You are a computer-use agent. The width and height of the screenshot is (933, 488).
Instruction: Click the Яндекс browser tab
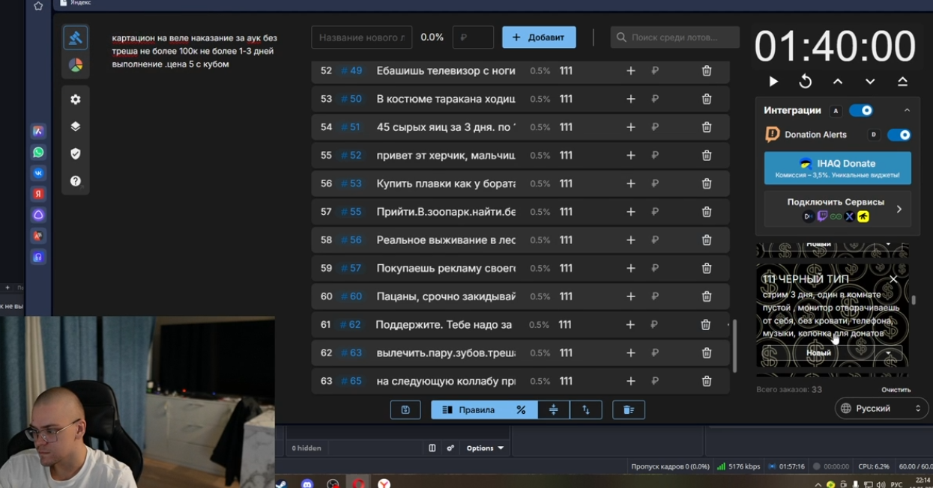(x=76, y=3)
